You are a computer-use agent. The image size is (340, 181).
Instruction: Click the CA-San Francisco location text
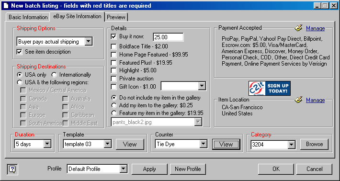(242, 107)
